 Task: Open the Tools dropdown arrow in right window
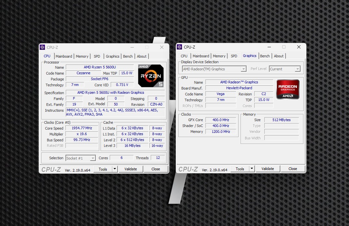(252, 169)
